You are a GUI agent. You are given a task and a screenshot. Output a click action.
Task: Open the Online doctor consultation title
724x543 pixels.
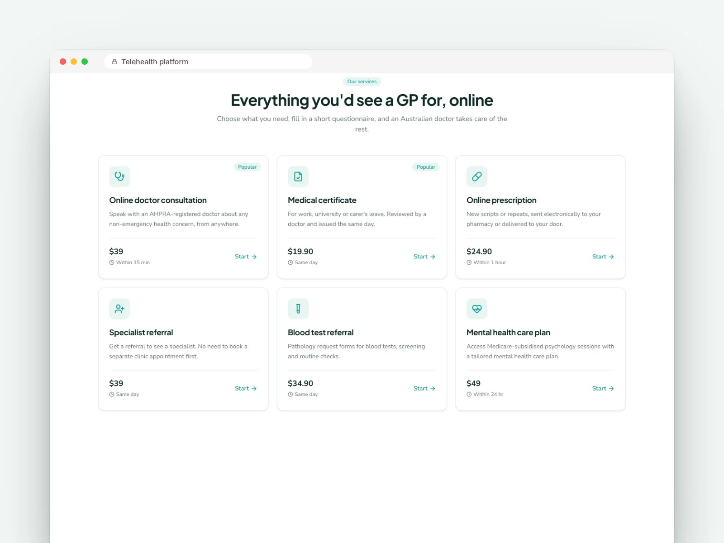pyautogui.click(x=158, y=200)
